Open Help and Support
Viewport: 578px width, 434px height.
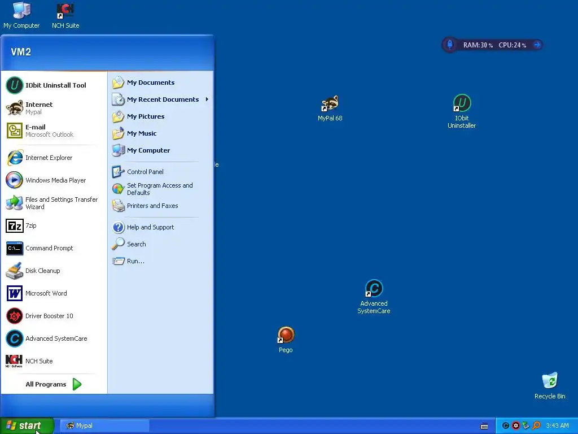[161, 227]
